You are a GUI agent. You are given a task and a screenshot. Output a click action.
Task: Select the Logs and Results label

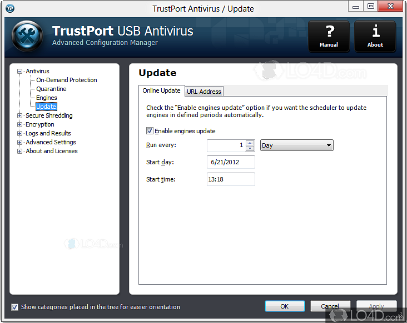tap(48, 133)
